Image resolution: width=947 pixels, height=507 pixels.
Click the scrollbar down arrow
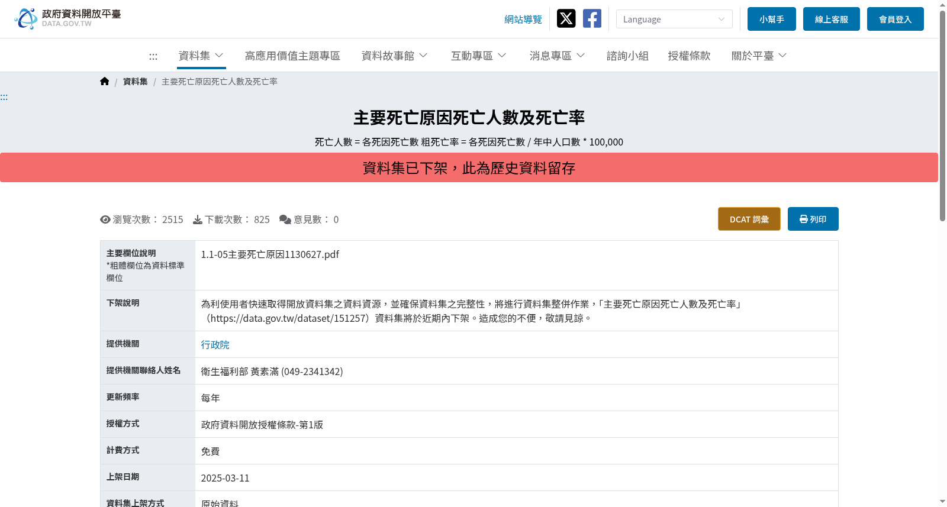click(942, 502)
